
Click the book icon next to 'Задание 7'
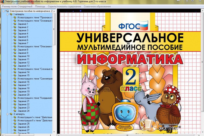[15, 43]
